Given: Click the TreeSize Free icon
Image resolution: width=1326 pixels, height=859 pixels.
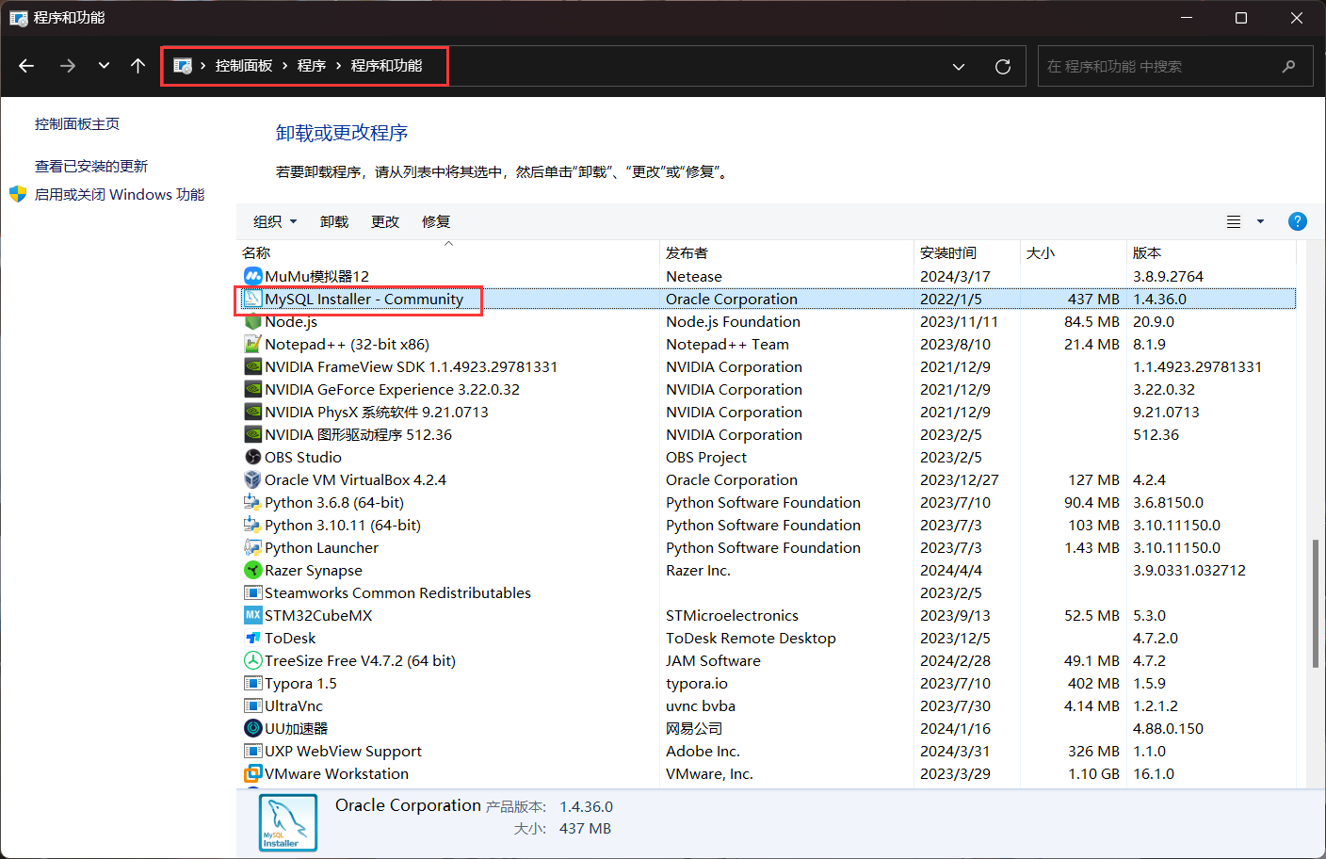Looking at the screenshot, I should point(252,660).
